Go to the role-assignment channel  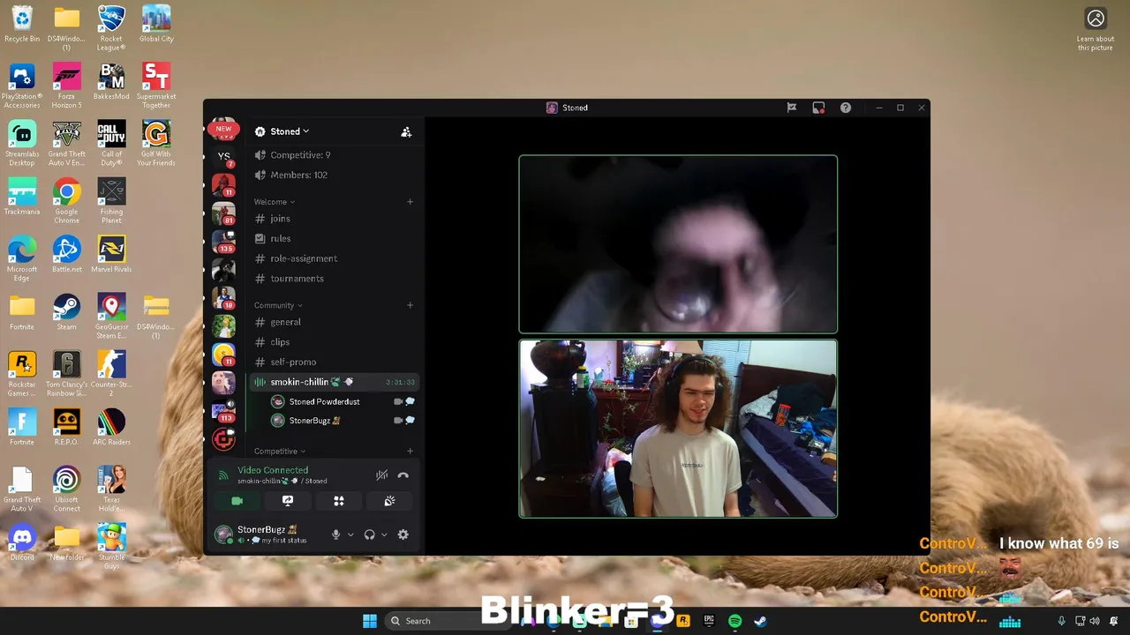(335, 258)
